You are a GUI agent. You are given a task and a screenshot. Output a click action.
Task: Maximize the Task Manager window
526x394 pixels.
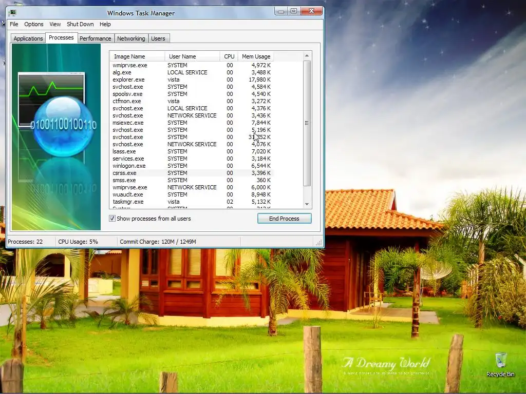tap(293, 11)
